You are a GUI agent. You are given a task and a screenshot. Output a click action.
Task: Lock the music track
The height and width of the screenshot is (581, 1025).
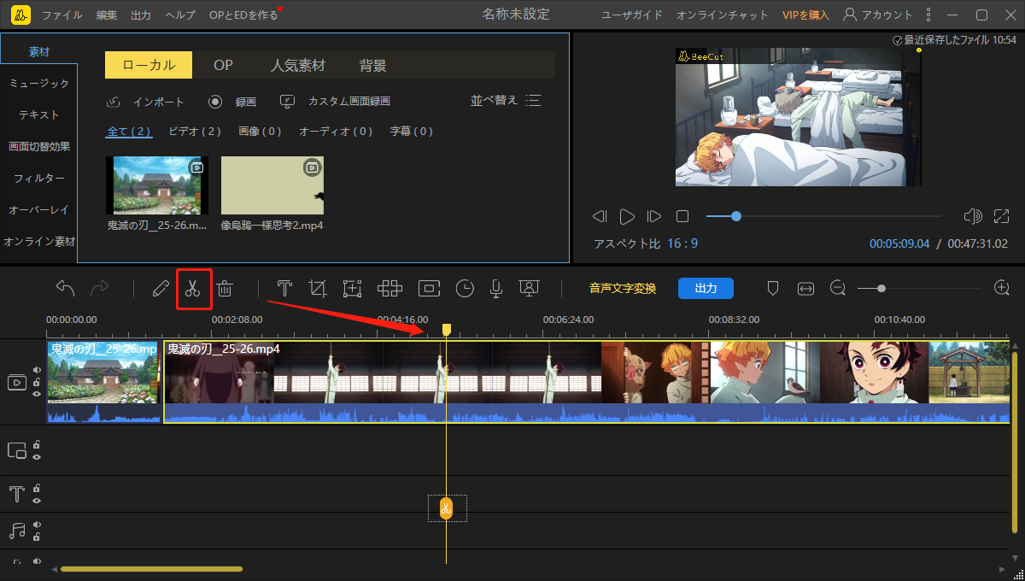coord(37,537)
